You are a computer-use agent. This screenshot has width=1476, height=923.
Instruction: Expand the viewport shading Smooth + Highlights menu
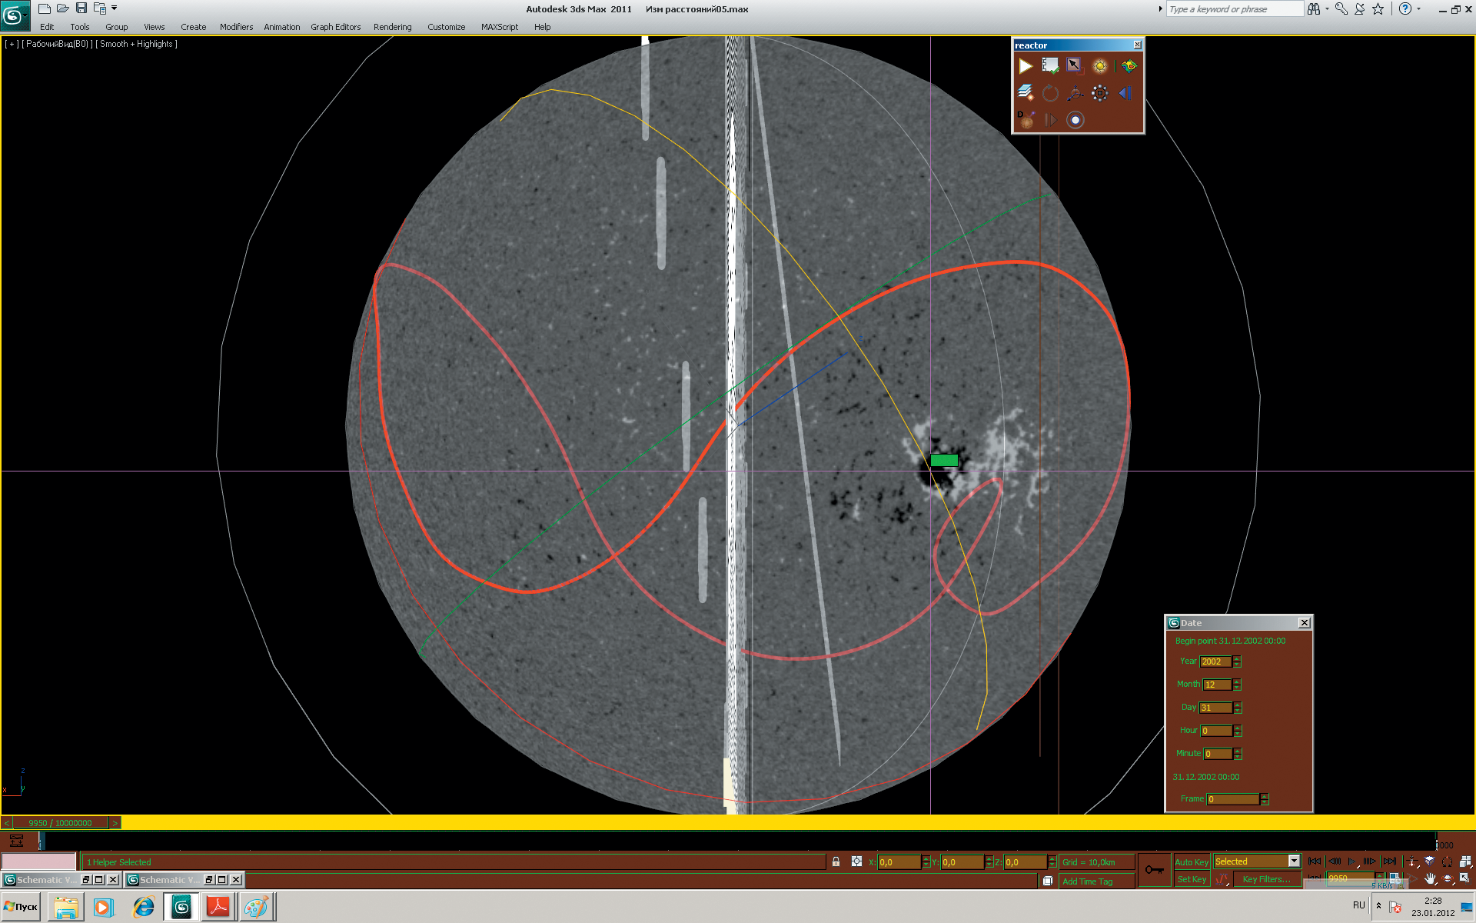[x=137, y=44]
